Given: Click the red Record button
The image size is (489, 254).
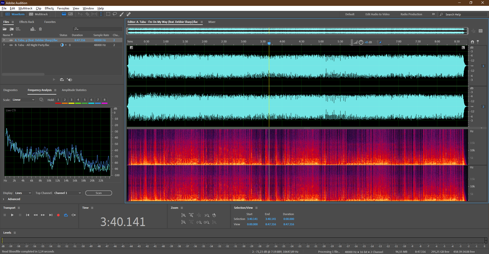Looking at the screenshot, I should 58,215.
